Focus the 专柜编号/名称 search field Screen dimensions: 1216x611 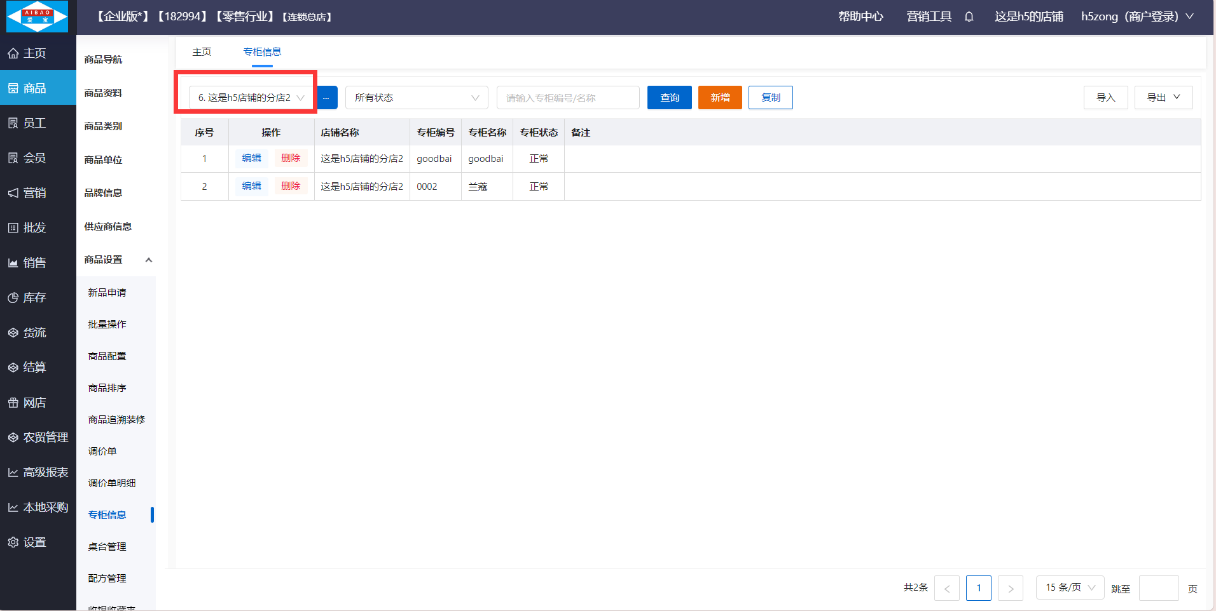click(568, 98)
